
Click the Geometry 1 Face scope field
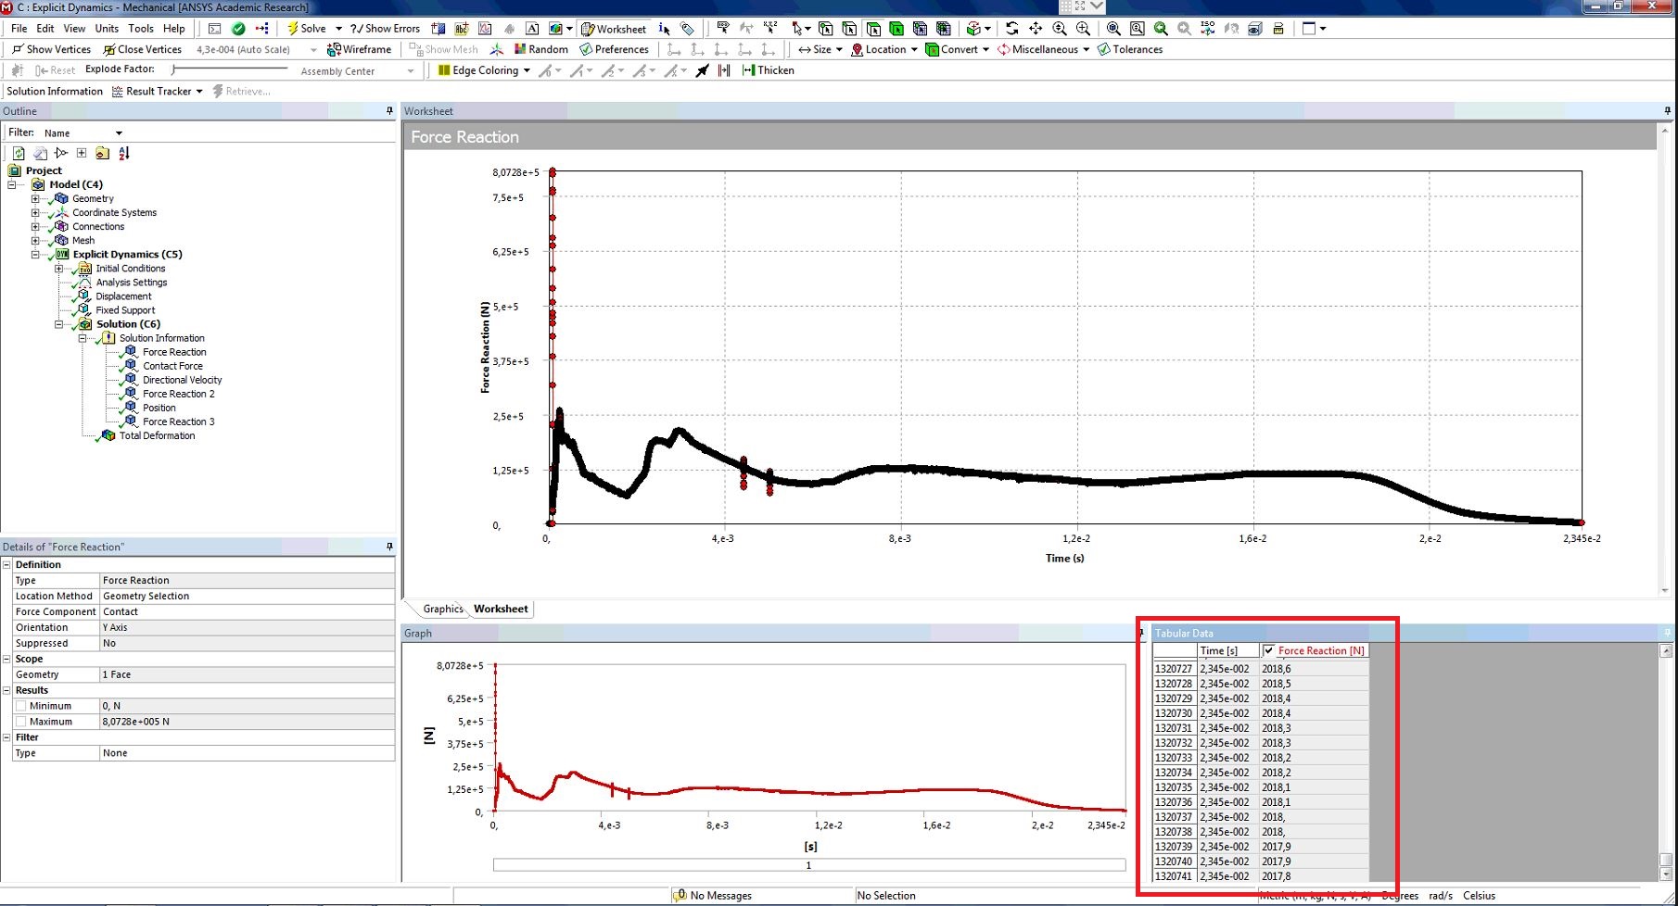pyautogui.click(x=247, y=674)
